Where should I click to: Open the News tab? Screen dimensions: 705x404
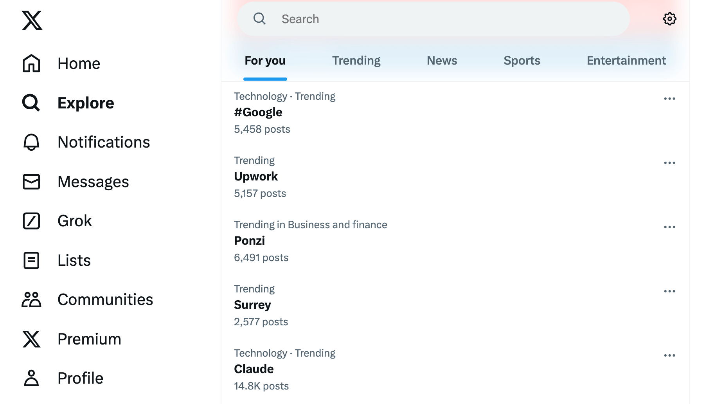coord(442,60)
